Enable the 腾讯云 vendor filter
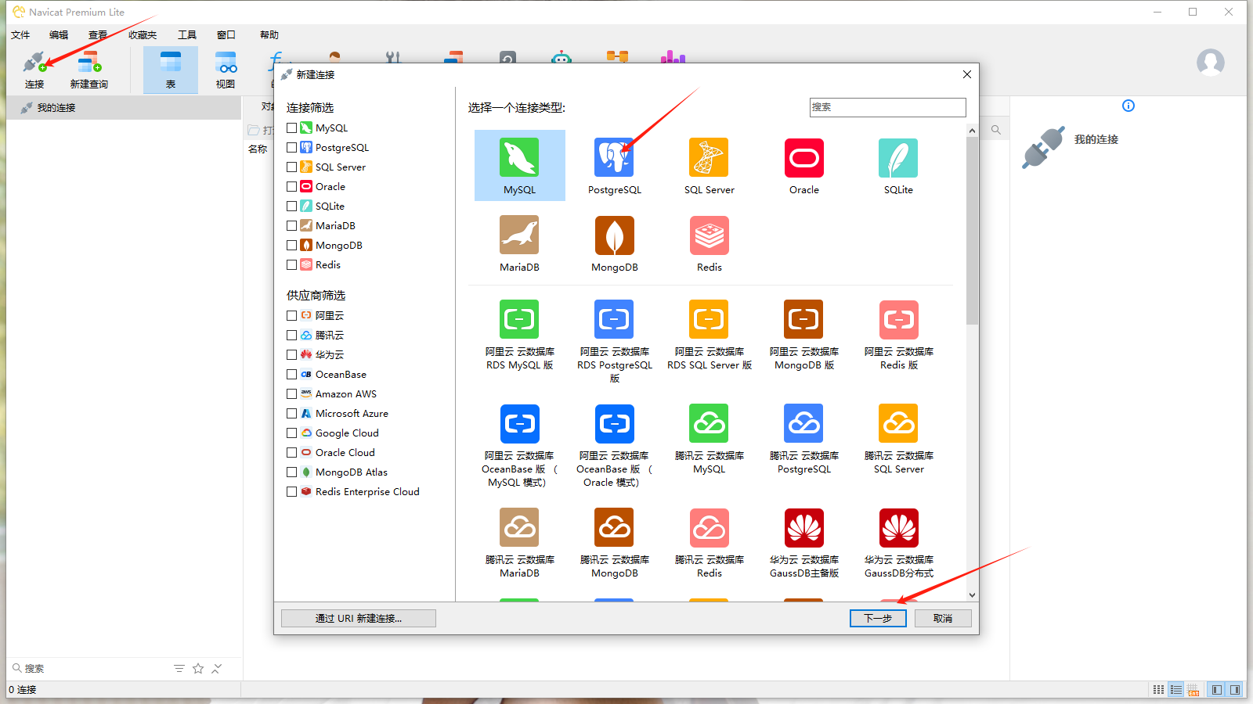The width and height of the screenshot is (1253, 704). 291,335
